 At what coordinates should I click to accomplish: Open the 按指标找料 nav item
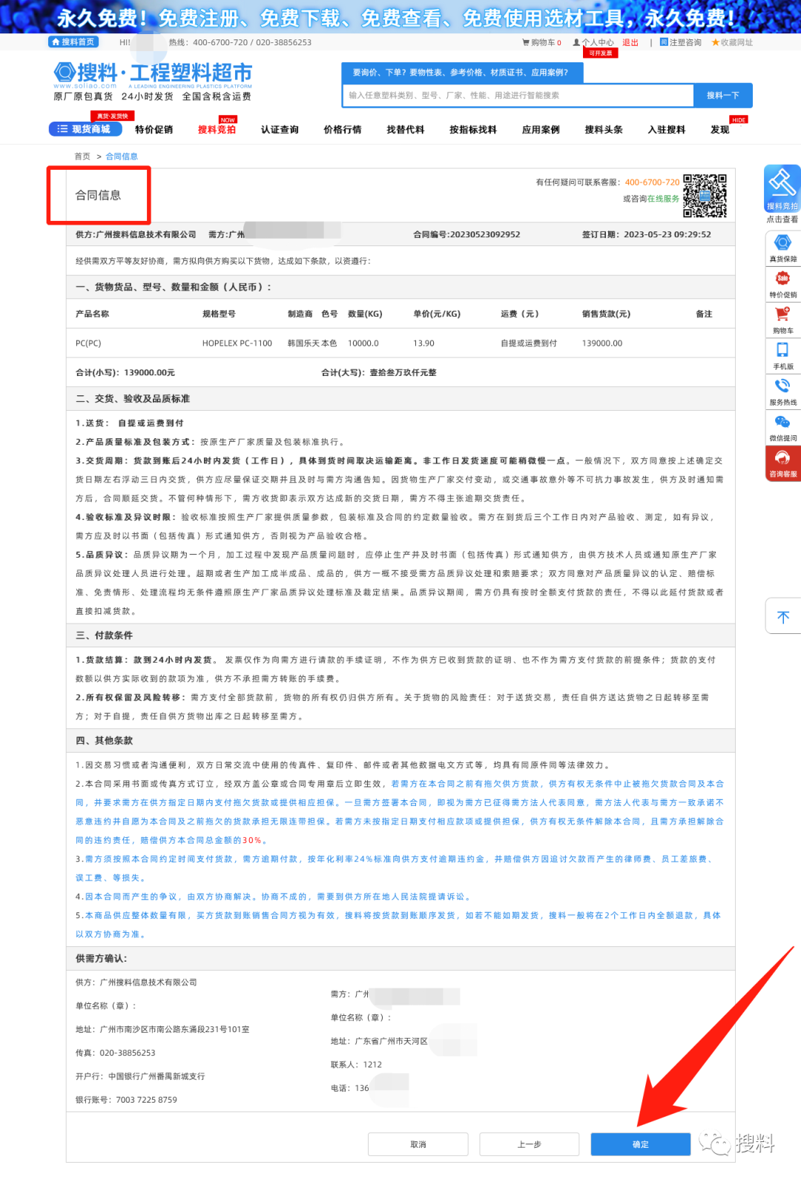point(472,130)
